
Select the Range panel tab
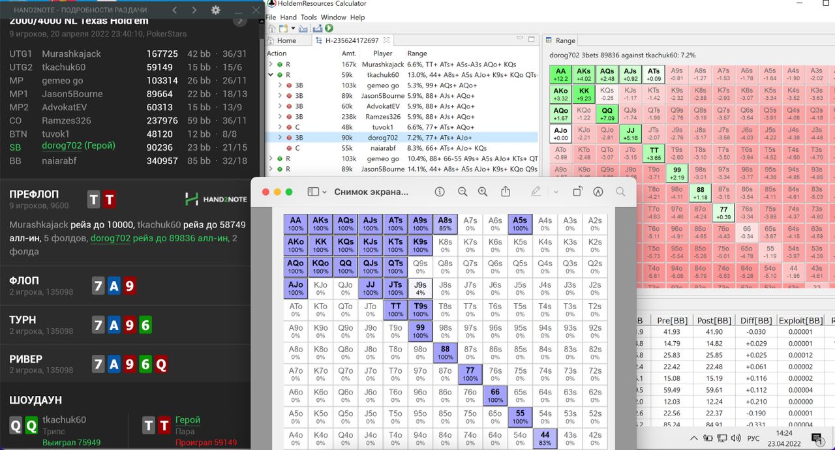point(561,40)
